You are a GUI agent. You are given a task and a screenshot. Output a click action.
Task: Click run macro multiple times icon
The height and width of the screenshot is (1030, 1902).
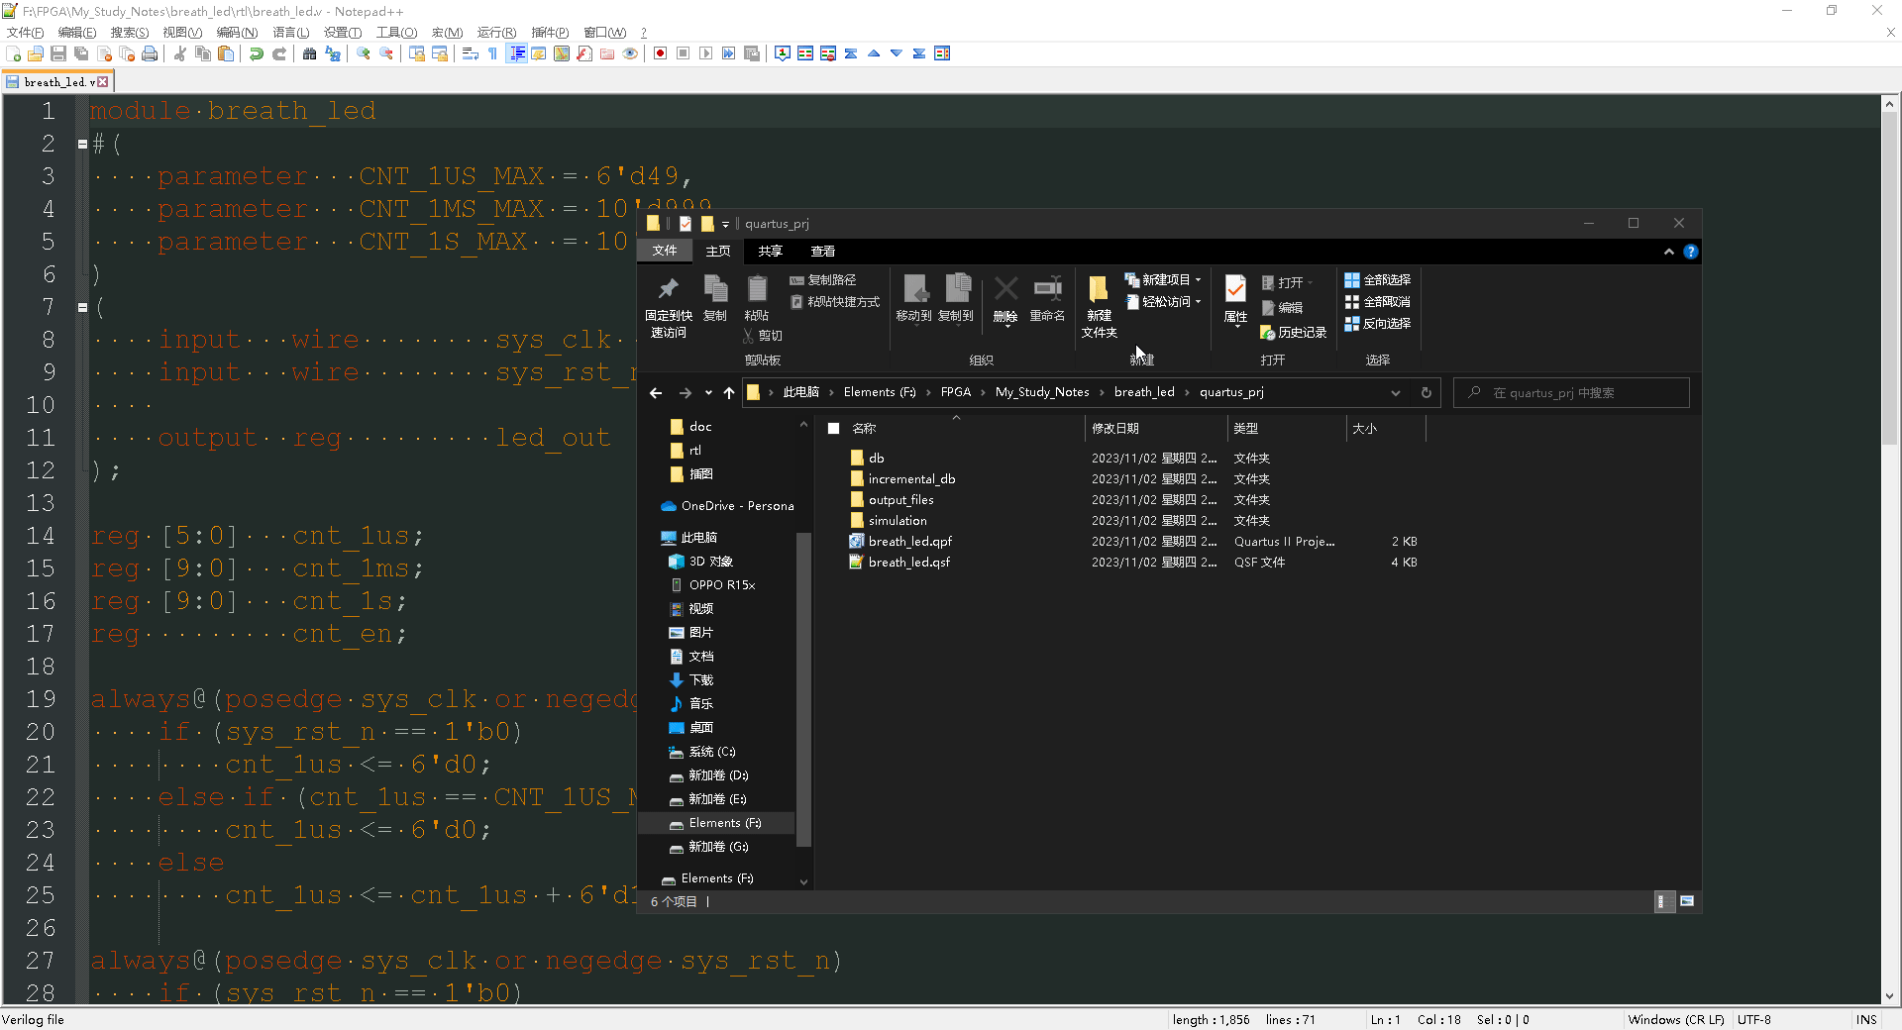pos(729,53)
